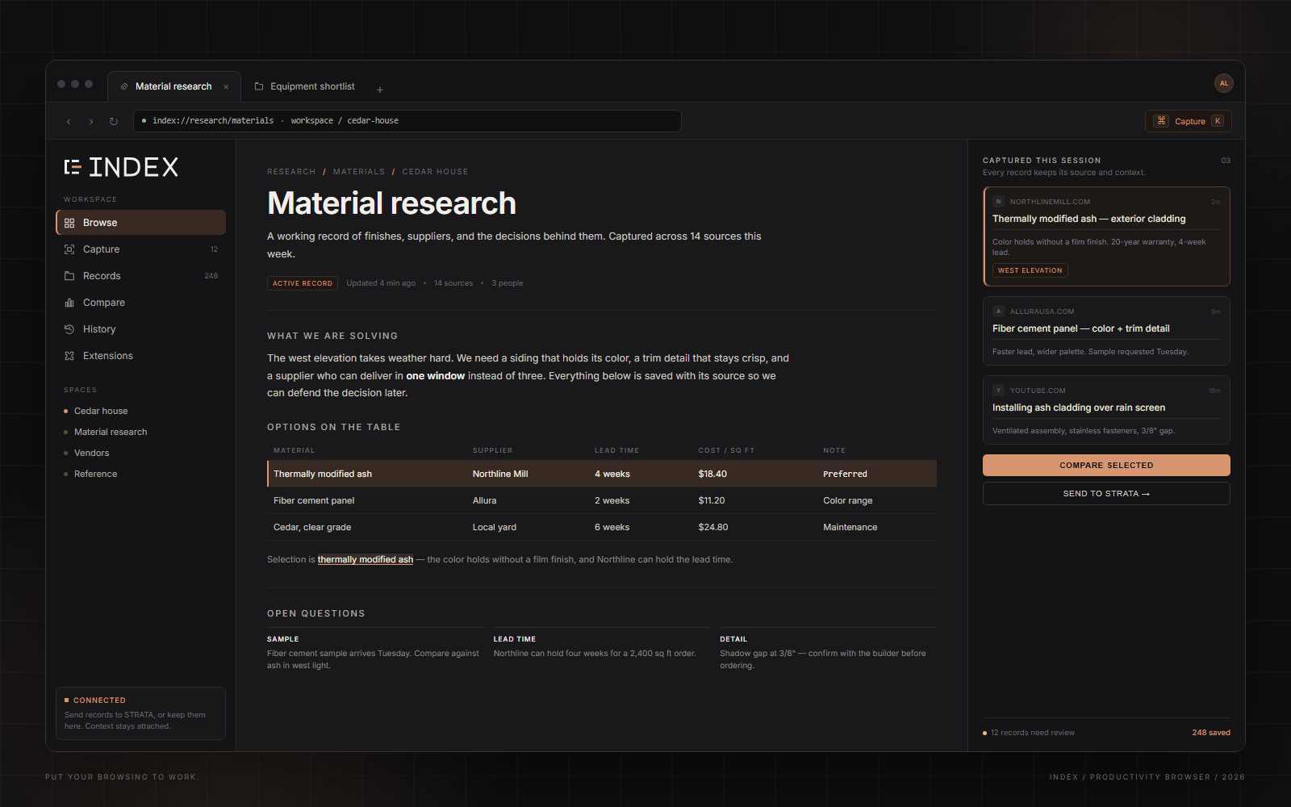Select the Material research tab
This screenshot has width=1291, height=807.
click(x=173, y=86)
